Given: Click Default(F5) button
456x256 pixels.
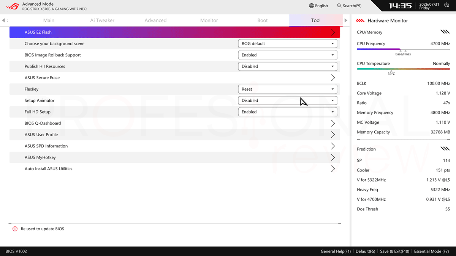Looking at the screenshot, I should tap(366, 251).
